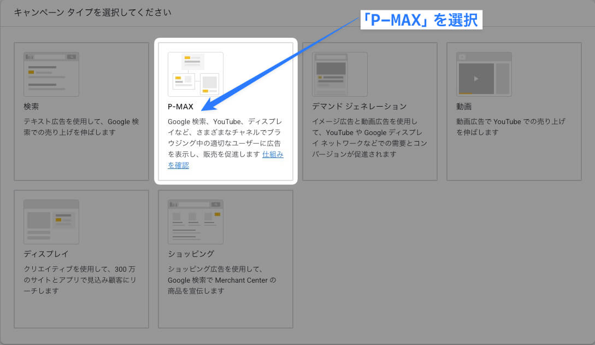The height and width of the screenshot is (345, 595).
Task: Click the P-MAX campaign illustration icon
Action: (x=196, y=74)
